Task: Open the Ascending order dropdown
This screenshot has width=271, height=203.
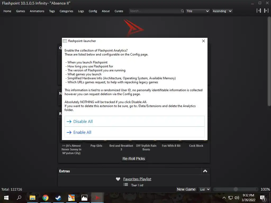Action: (222, 11)
